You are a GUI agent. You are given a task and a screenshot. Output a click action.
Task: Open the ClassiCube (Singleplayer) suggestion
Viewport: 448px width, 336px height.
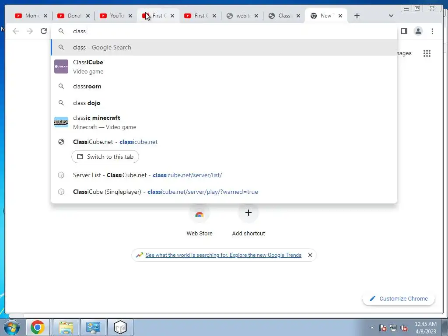(x=224, y=192)
